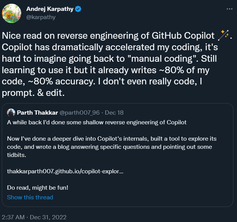This screenshot has height=222, width=237.
Task: Click Parth Thakkar's small profile picture
Action: click(x=11, y=113)
